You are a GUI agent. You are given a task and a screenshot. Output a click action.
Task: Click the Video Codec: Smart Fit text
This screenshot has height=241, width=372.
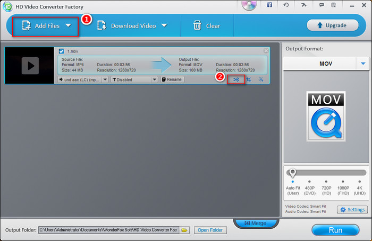306,206
